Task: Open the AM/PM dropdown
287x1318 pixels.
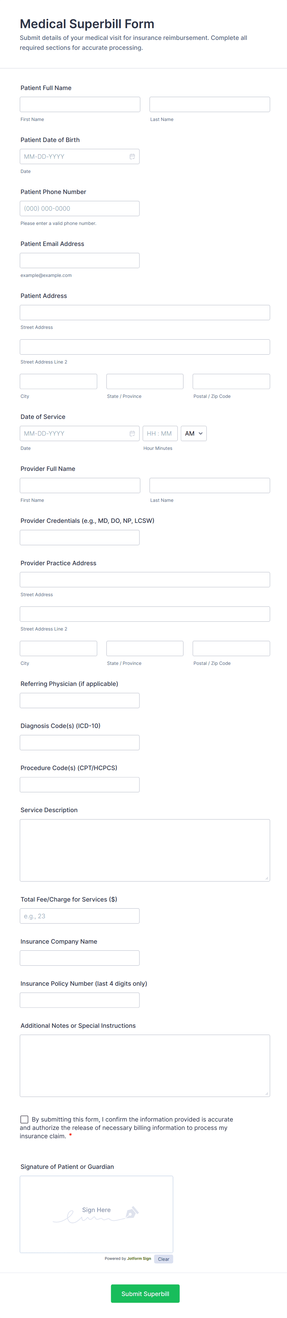Action: [193, 433]
